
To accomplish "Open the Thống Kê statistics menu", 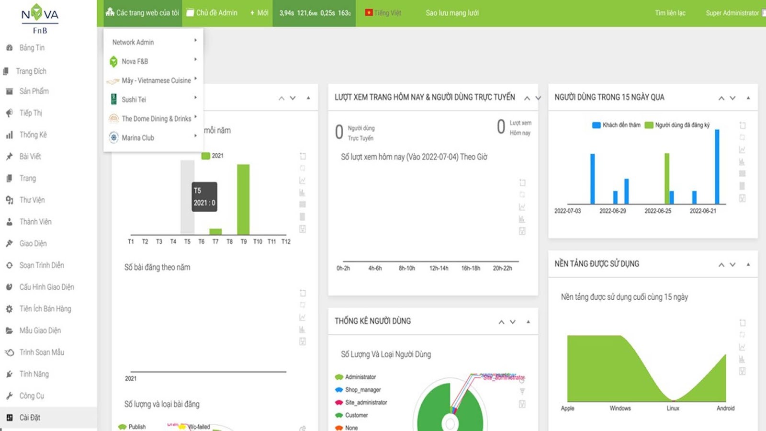I will (x=33, y=135).
